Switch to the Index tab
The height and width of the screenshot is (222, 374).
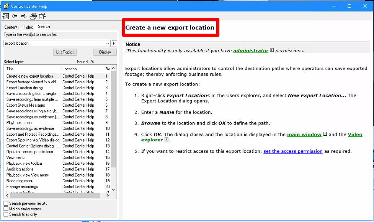click(x=28, y=27)
